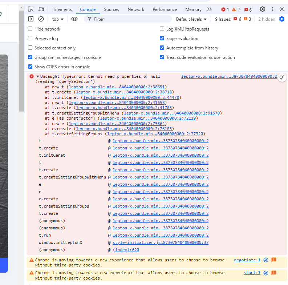The height and width of the screenshot is (285, 288).
Task: Enable the Preserve log checkbox
Action: [x=31, y=39]
